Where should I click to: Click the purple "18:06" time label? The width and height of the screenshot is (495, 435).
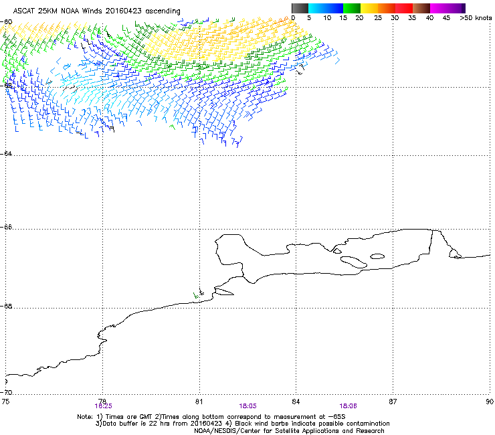pos(349,406)
